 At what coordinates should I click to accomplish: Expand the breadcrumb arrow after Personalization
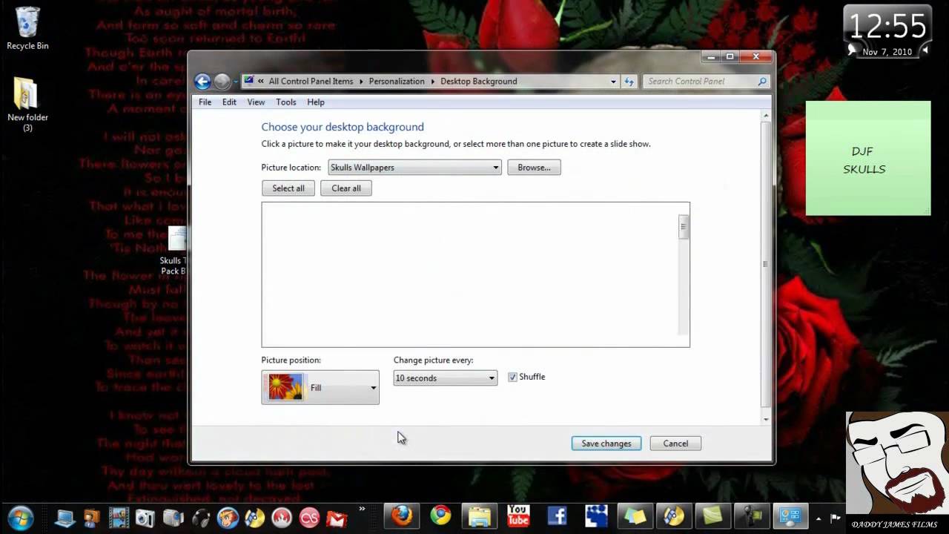(x=432, y=82)
